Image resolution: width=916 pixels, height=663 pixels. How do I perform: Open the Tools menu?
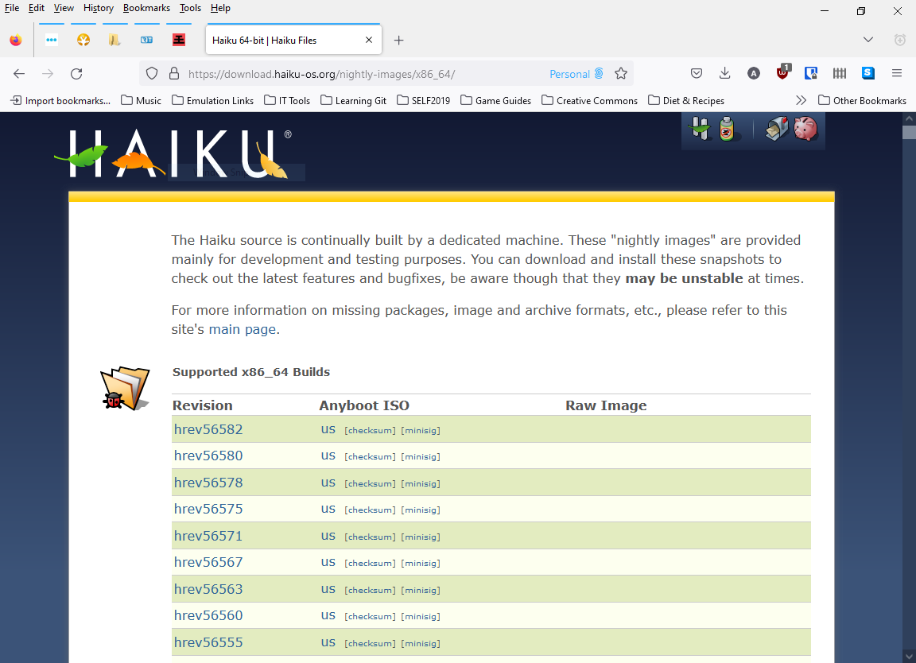[x=190, y=8]
